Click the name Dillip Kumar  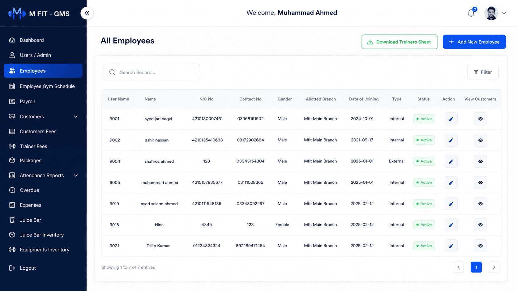[x=158, y=246]
